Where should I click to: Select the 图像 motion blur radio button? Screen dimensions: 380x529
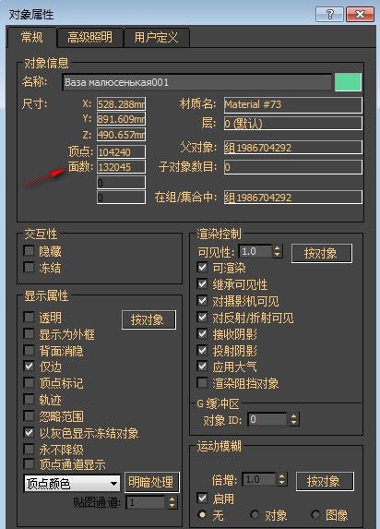tap(315, 515)
